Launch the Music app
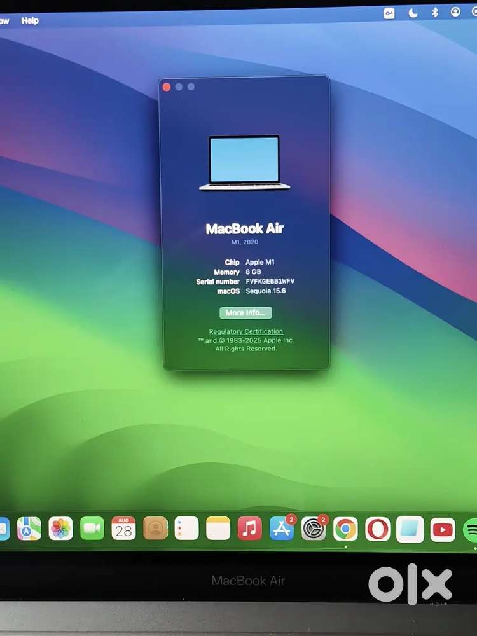The height and width of the screenshot is (636, 477). pos(250,529)
